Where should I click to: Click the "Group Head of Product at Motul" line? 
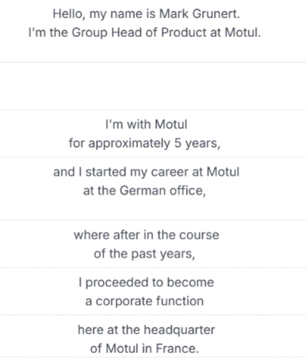click(145, 32)
